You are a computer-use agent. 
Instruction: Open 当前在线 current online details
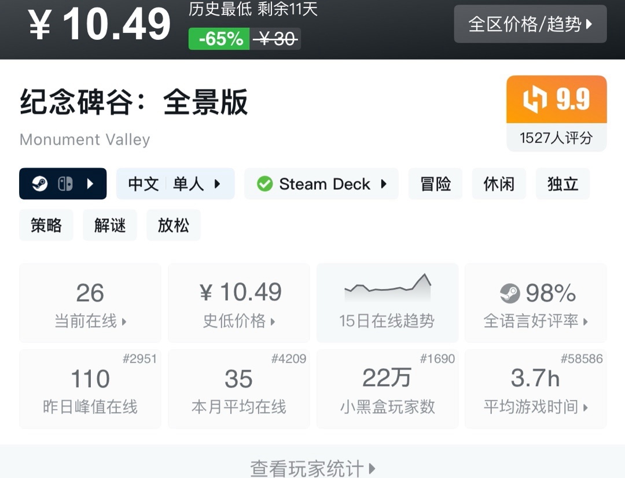coord(90,303)
